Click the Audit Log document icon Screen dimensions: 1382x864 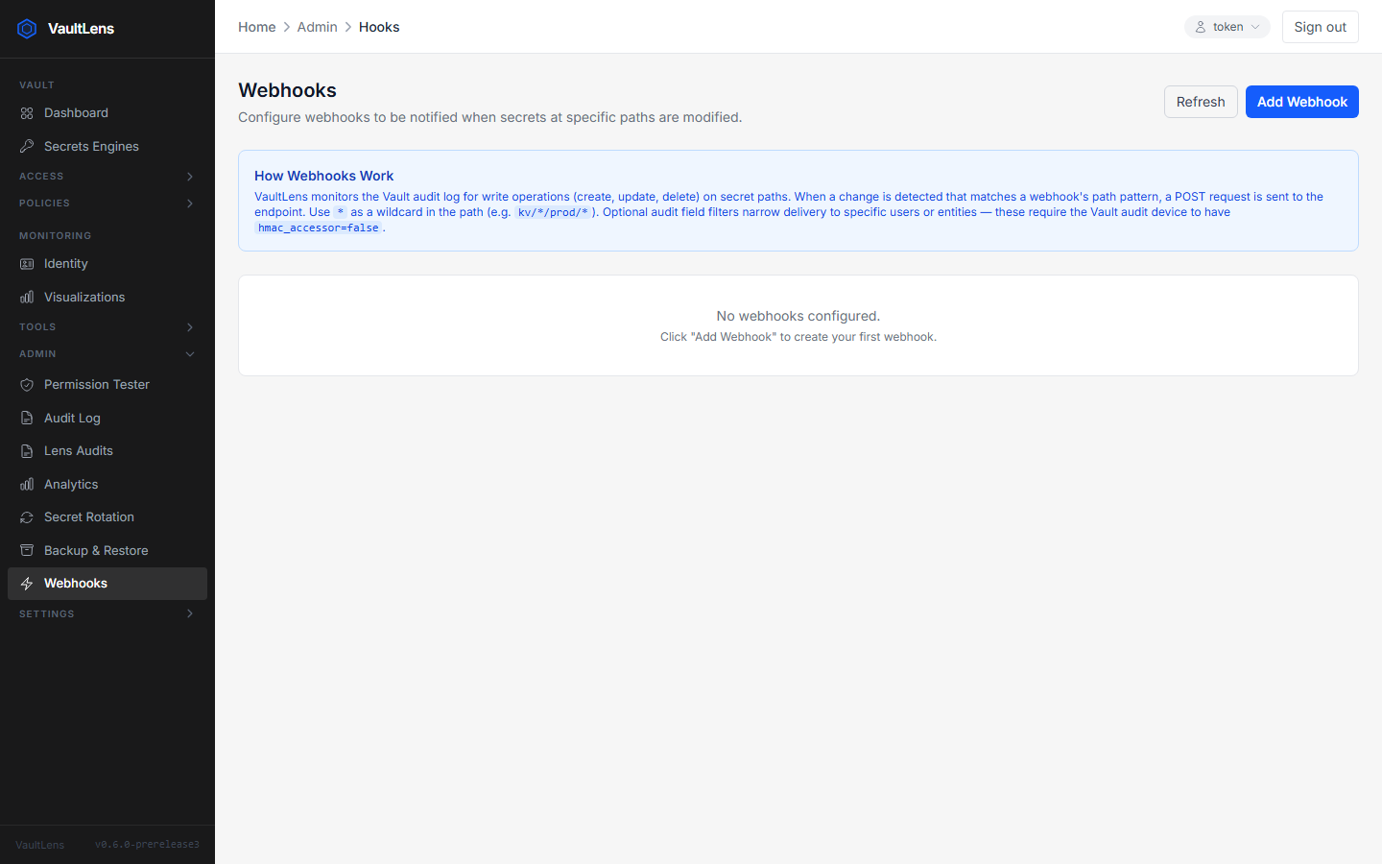click(27, 419)
